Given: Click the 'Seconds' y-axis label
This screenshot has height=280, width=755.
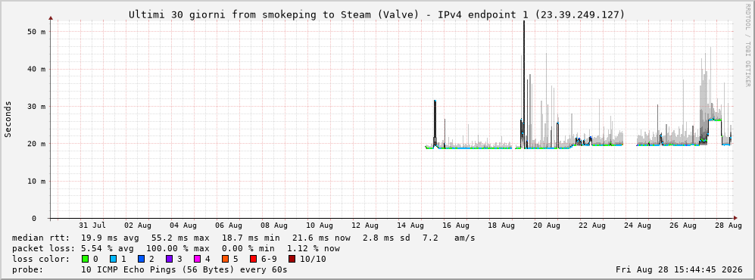Looking at the screenshot, I should (x=8, y=120).
